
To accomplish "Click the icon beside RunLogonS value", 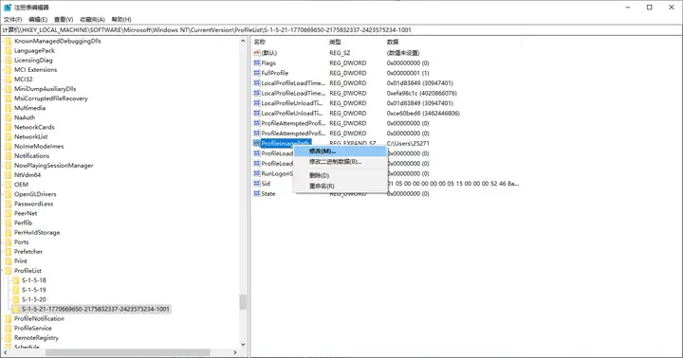I will [257, 173].
